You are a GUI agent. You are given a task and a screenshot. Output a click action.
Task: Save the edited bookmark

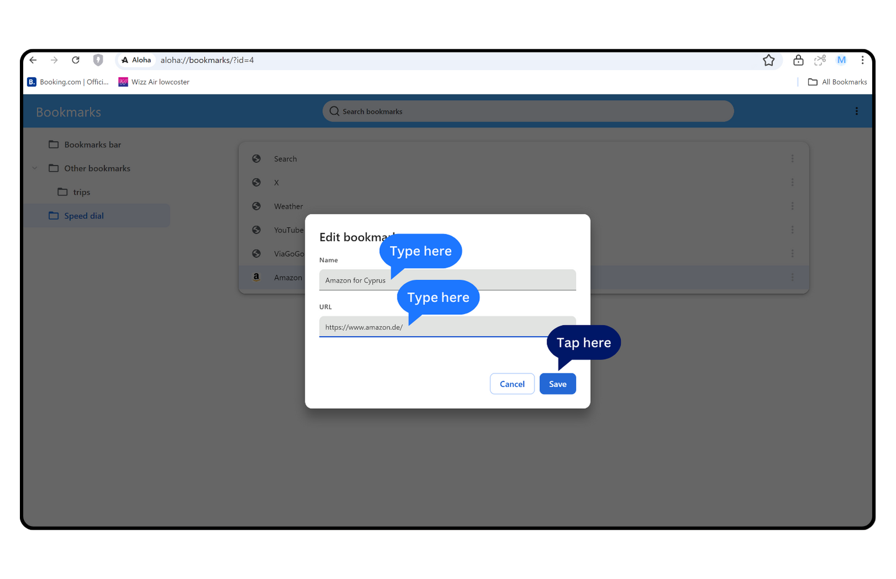(558, 384)
